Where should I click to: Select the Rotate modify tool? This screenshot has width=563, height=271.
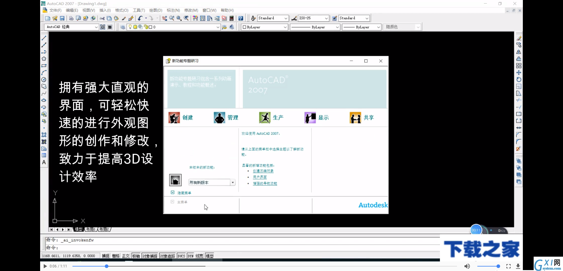pyautogui.click(x=519, y=79)
